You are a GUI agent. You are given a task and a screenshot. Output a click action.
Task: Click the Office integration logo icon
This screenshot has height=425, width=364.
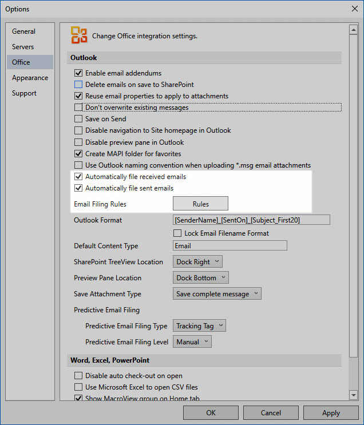tap(78, 35)
